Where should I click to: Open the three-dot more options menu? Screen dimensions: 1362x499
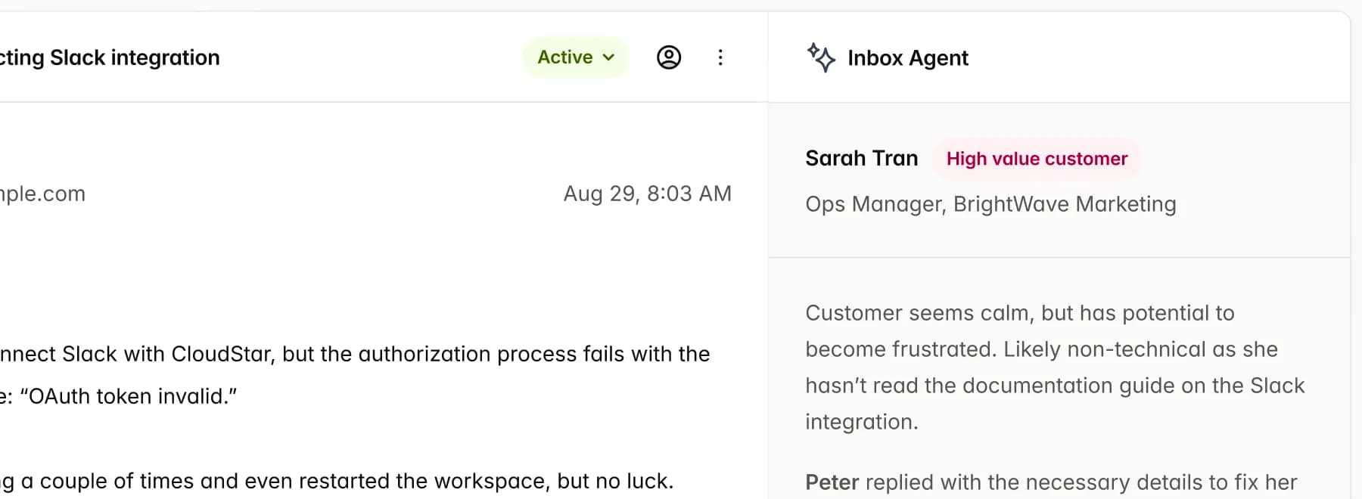[x=720, y=57]
